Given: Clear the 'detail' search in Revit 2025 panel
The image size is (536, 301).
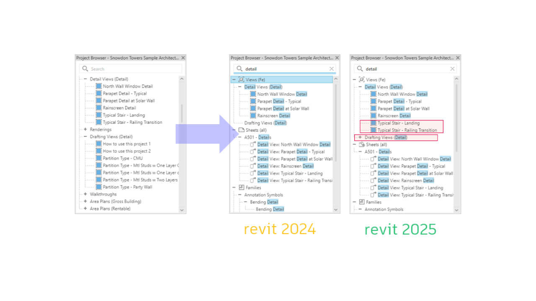Looking at the screenshot, I should [x=452, y=69].
